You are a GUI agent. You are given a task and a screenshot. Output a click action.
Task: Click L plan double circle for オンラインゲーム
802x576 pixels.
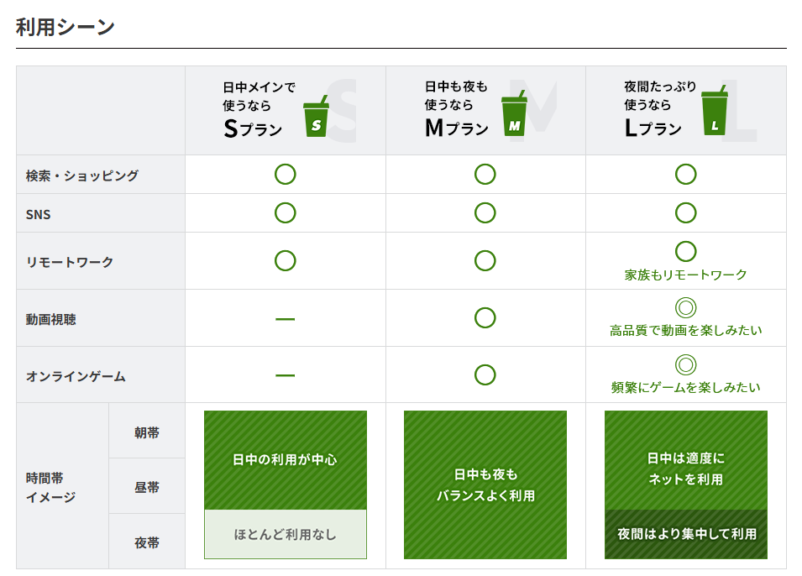pos(685,365)
